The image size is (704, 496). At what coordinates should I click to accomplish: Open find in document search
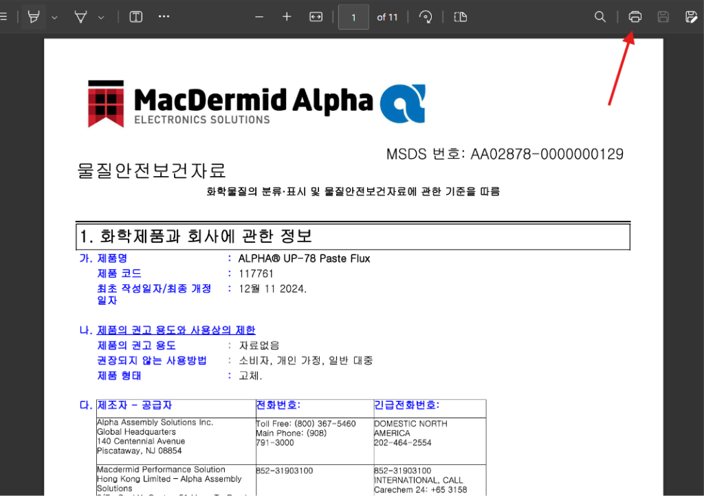click(599, 17)
